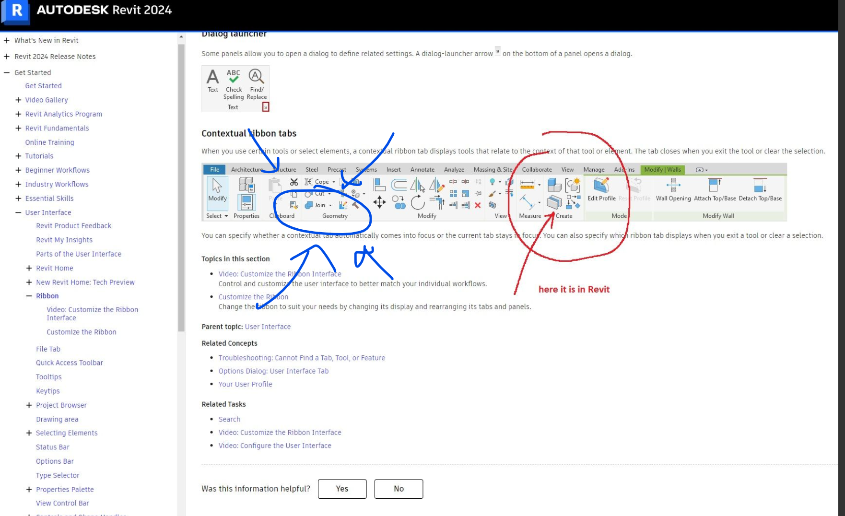Collapse the Get Started section
This screenshot has width=845, height=516.
[6, 72]
